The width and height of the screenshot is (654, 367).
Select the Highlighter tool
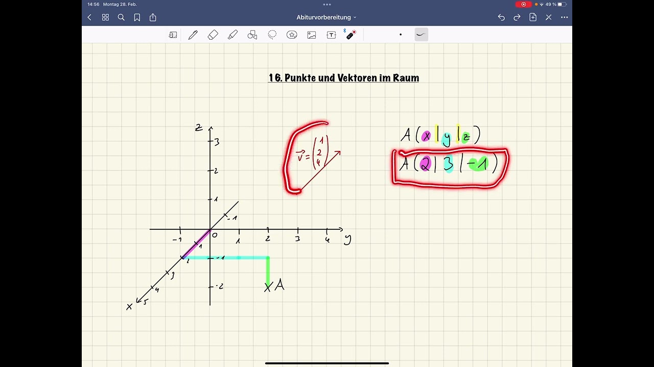[x=232, y=35]
